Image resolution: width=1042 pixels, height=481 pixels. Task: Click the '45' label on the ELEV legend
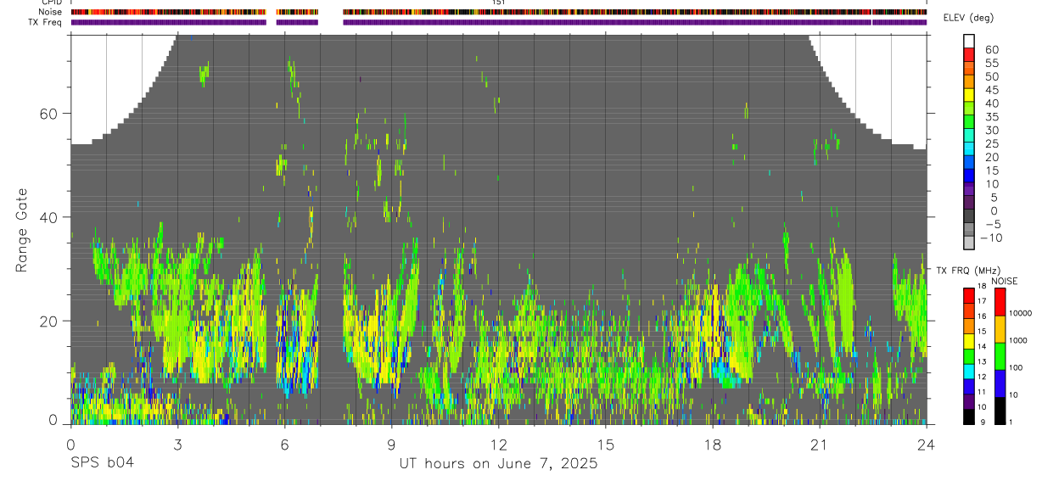pos(991,90)
